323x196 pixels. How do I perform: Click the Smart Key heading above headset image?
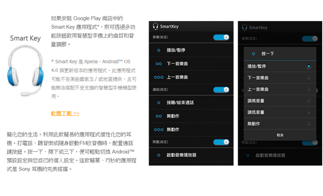(25, 38)
